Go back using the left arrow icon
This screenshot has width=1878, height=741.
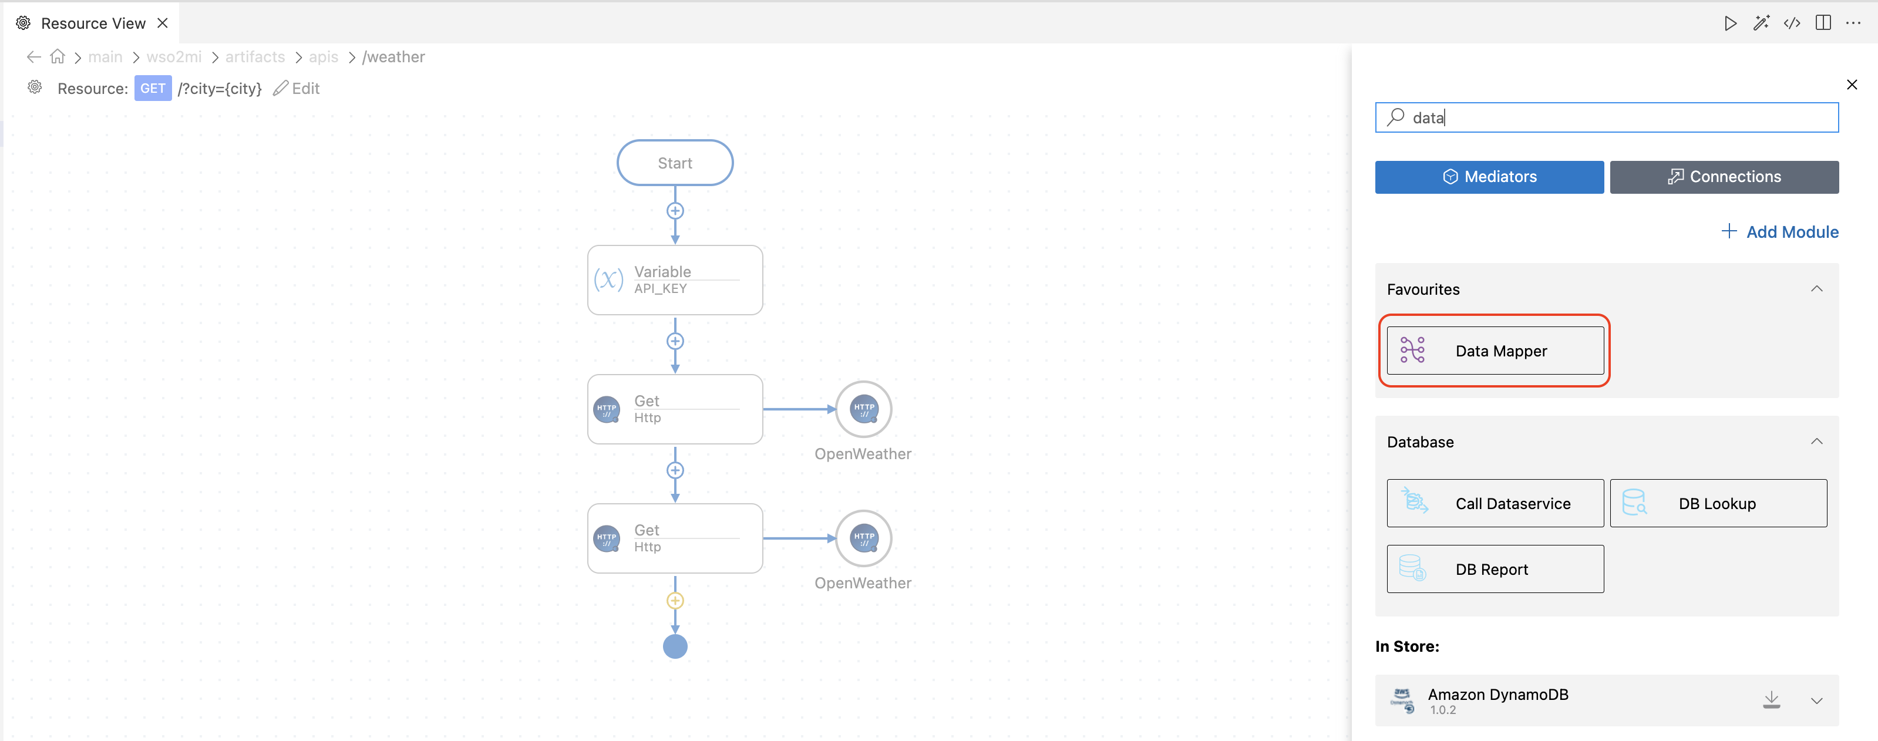33,57
